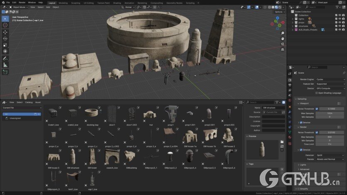Open the Tool properties tab
Image resolution: width=347 pixels, height=195 pixels.
[x=290, y=74]
